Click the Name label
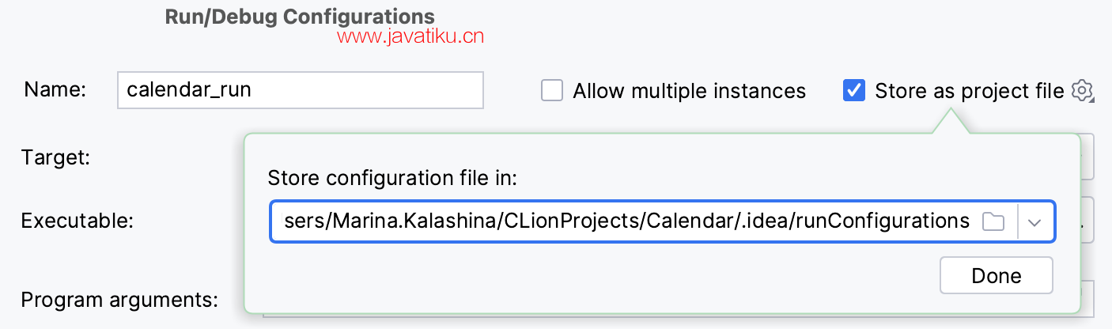 tap(55, 90)
